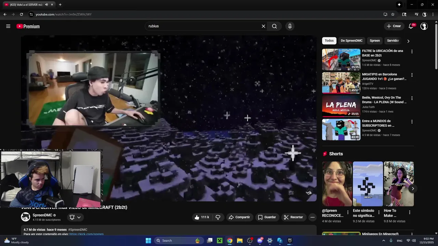Click the address bar URL
This screenshot has width=438, height=246.
point(64,14)
